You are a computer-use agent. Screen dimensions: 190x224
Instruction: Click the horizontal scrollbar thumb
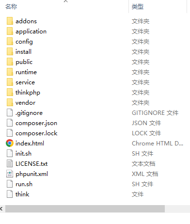click(85, 209)
